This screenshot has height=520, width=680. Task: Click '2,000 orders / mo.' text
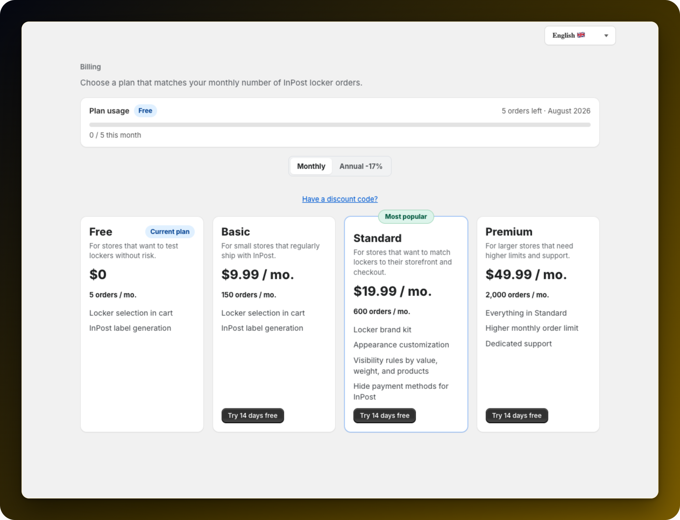517,295
